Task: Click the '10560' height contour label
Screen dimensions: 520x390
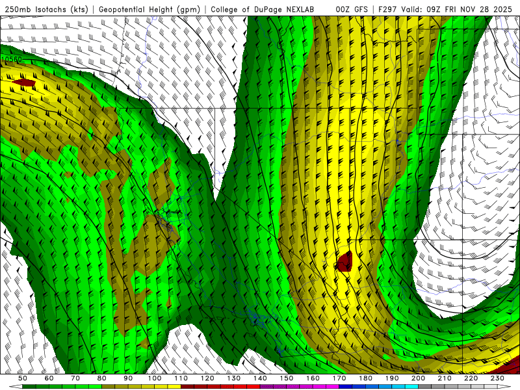Action: coord(12,60)
